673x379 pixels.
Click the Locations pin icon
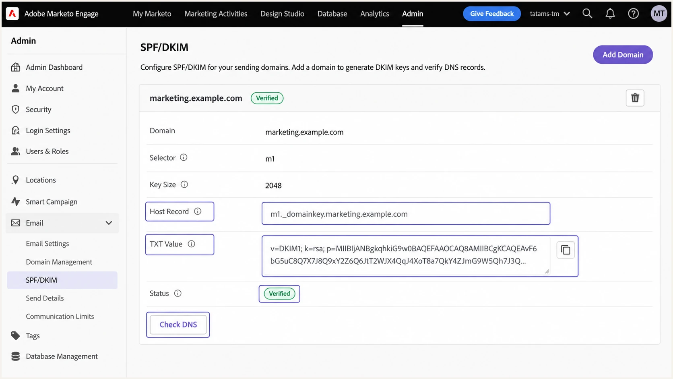(x=15, y=180)
